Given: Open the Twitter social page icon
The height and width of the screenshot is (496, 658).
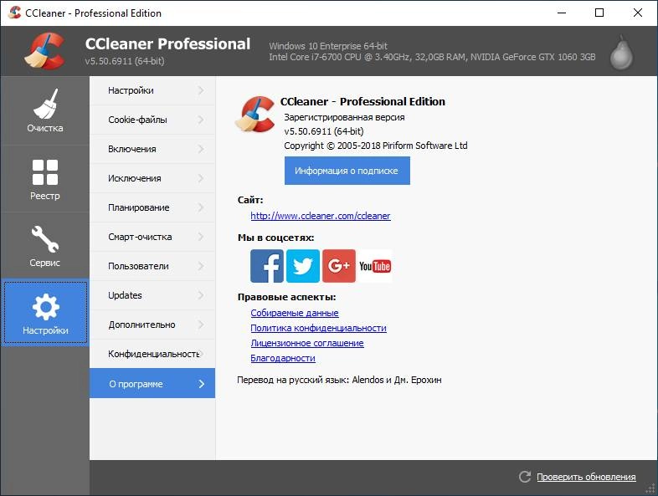Looking at the screenshot, I should point(303,266).
